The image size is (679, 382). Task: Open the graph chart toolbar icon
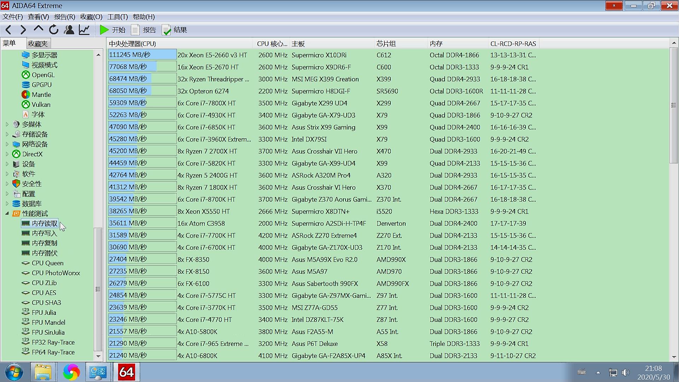tap(84, 30)
